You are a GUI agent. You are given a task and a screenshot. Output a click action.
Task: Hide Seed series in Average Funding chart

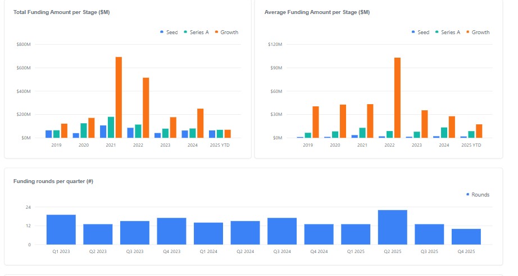420,32
